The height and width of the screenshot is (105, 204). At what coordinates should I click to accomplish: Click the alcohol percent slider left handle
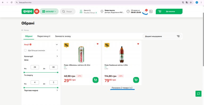pos(24,88)
